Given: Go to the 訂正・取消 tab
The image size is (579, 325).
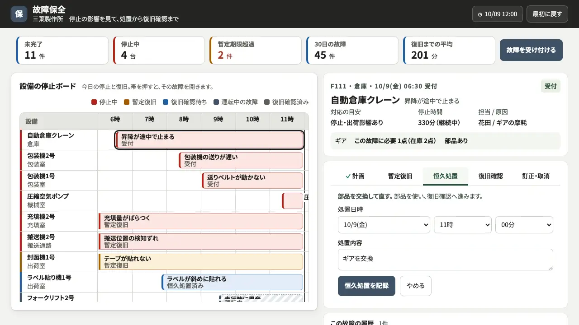Looking at the screenshot, I should [536, 176].
